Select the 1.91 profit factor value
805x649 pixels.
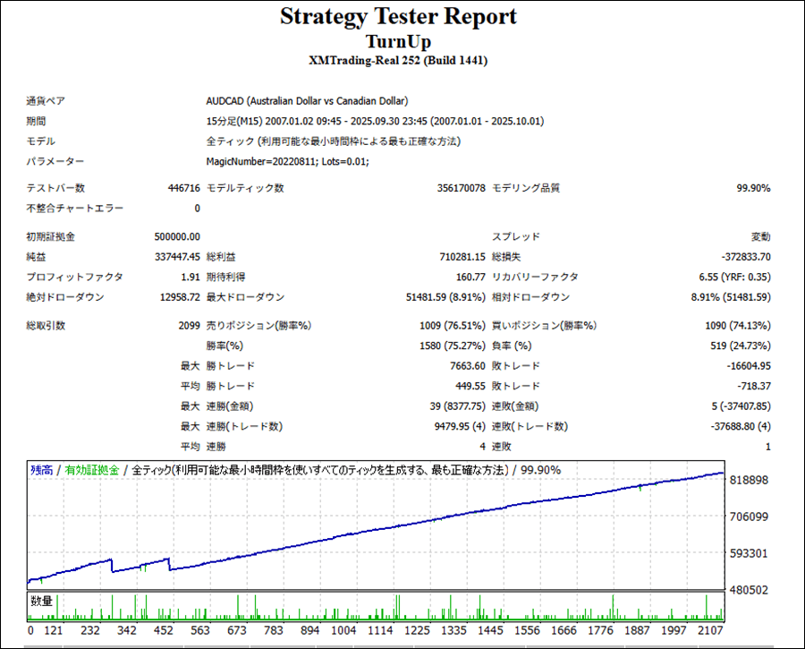[190, 278]
